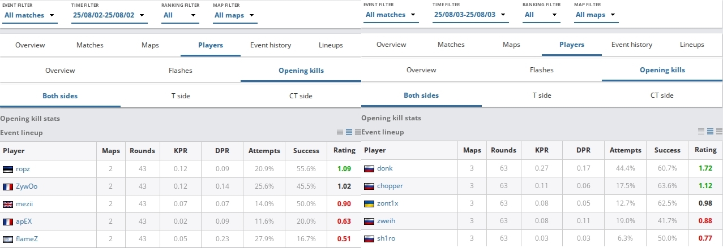This screenshot has width=723, height=248.
Task: Click the UK flag beside mezii
Action: (8, 204)
